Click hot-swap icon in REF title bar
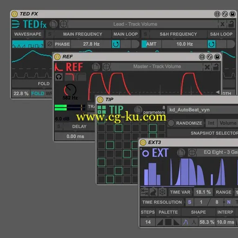This screenshot has width=238, height=238. coord(202,57)
